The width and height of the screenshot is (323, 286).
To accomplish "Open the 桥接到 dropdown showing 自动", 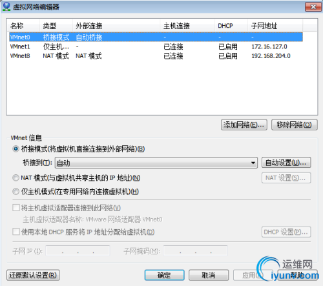I will [x=156, y=163].
